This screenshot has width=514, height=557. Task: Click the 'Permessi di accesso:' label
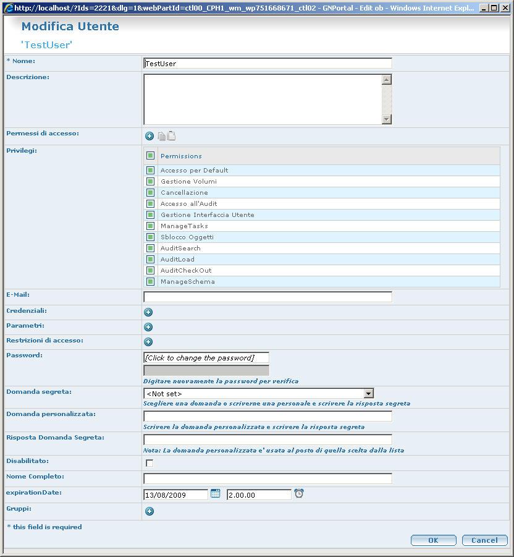[x=43, y=133]
